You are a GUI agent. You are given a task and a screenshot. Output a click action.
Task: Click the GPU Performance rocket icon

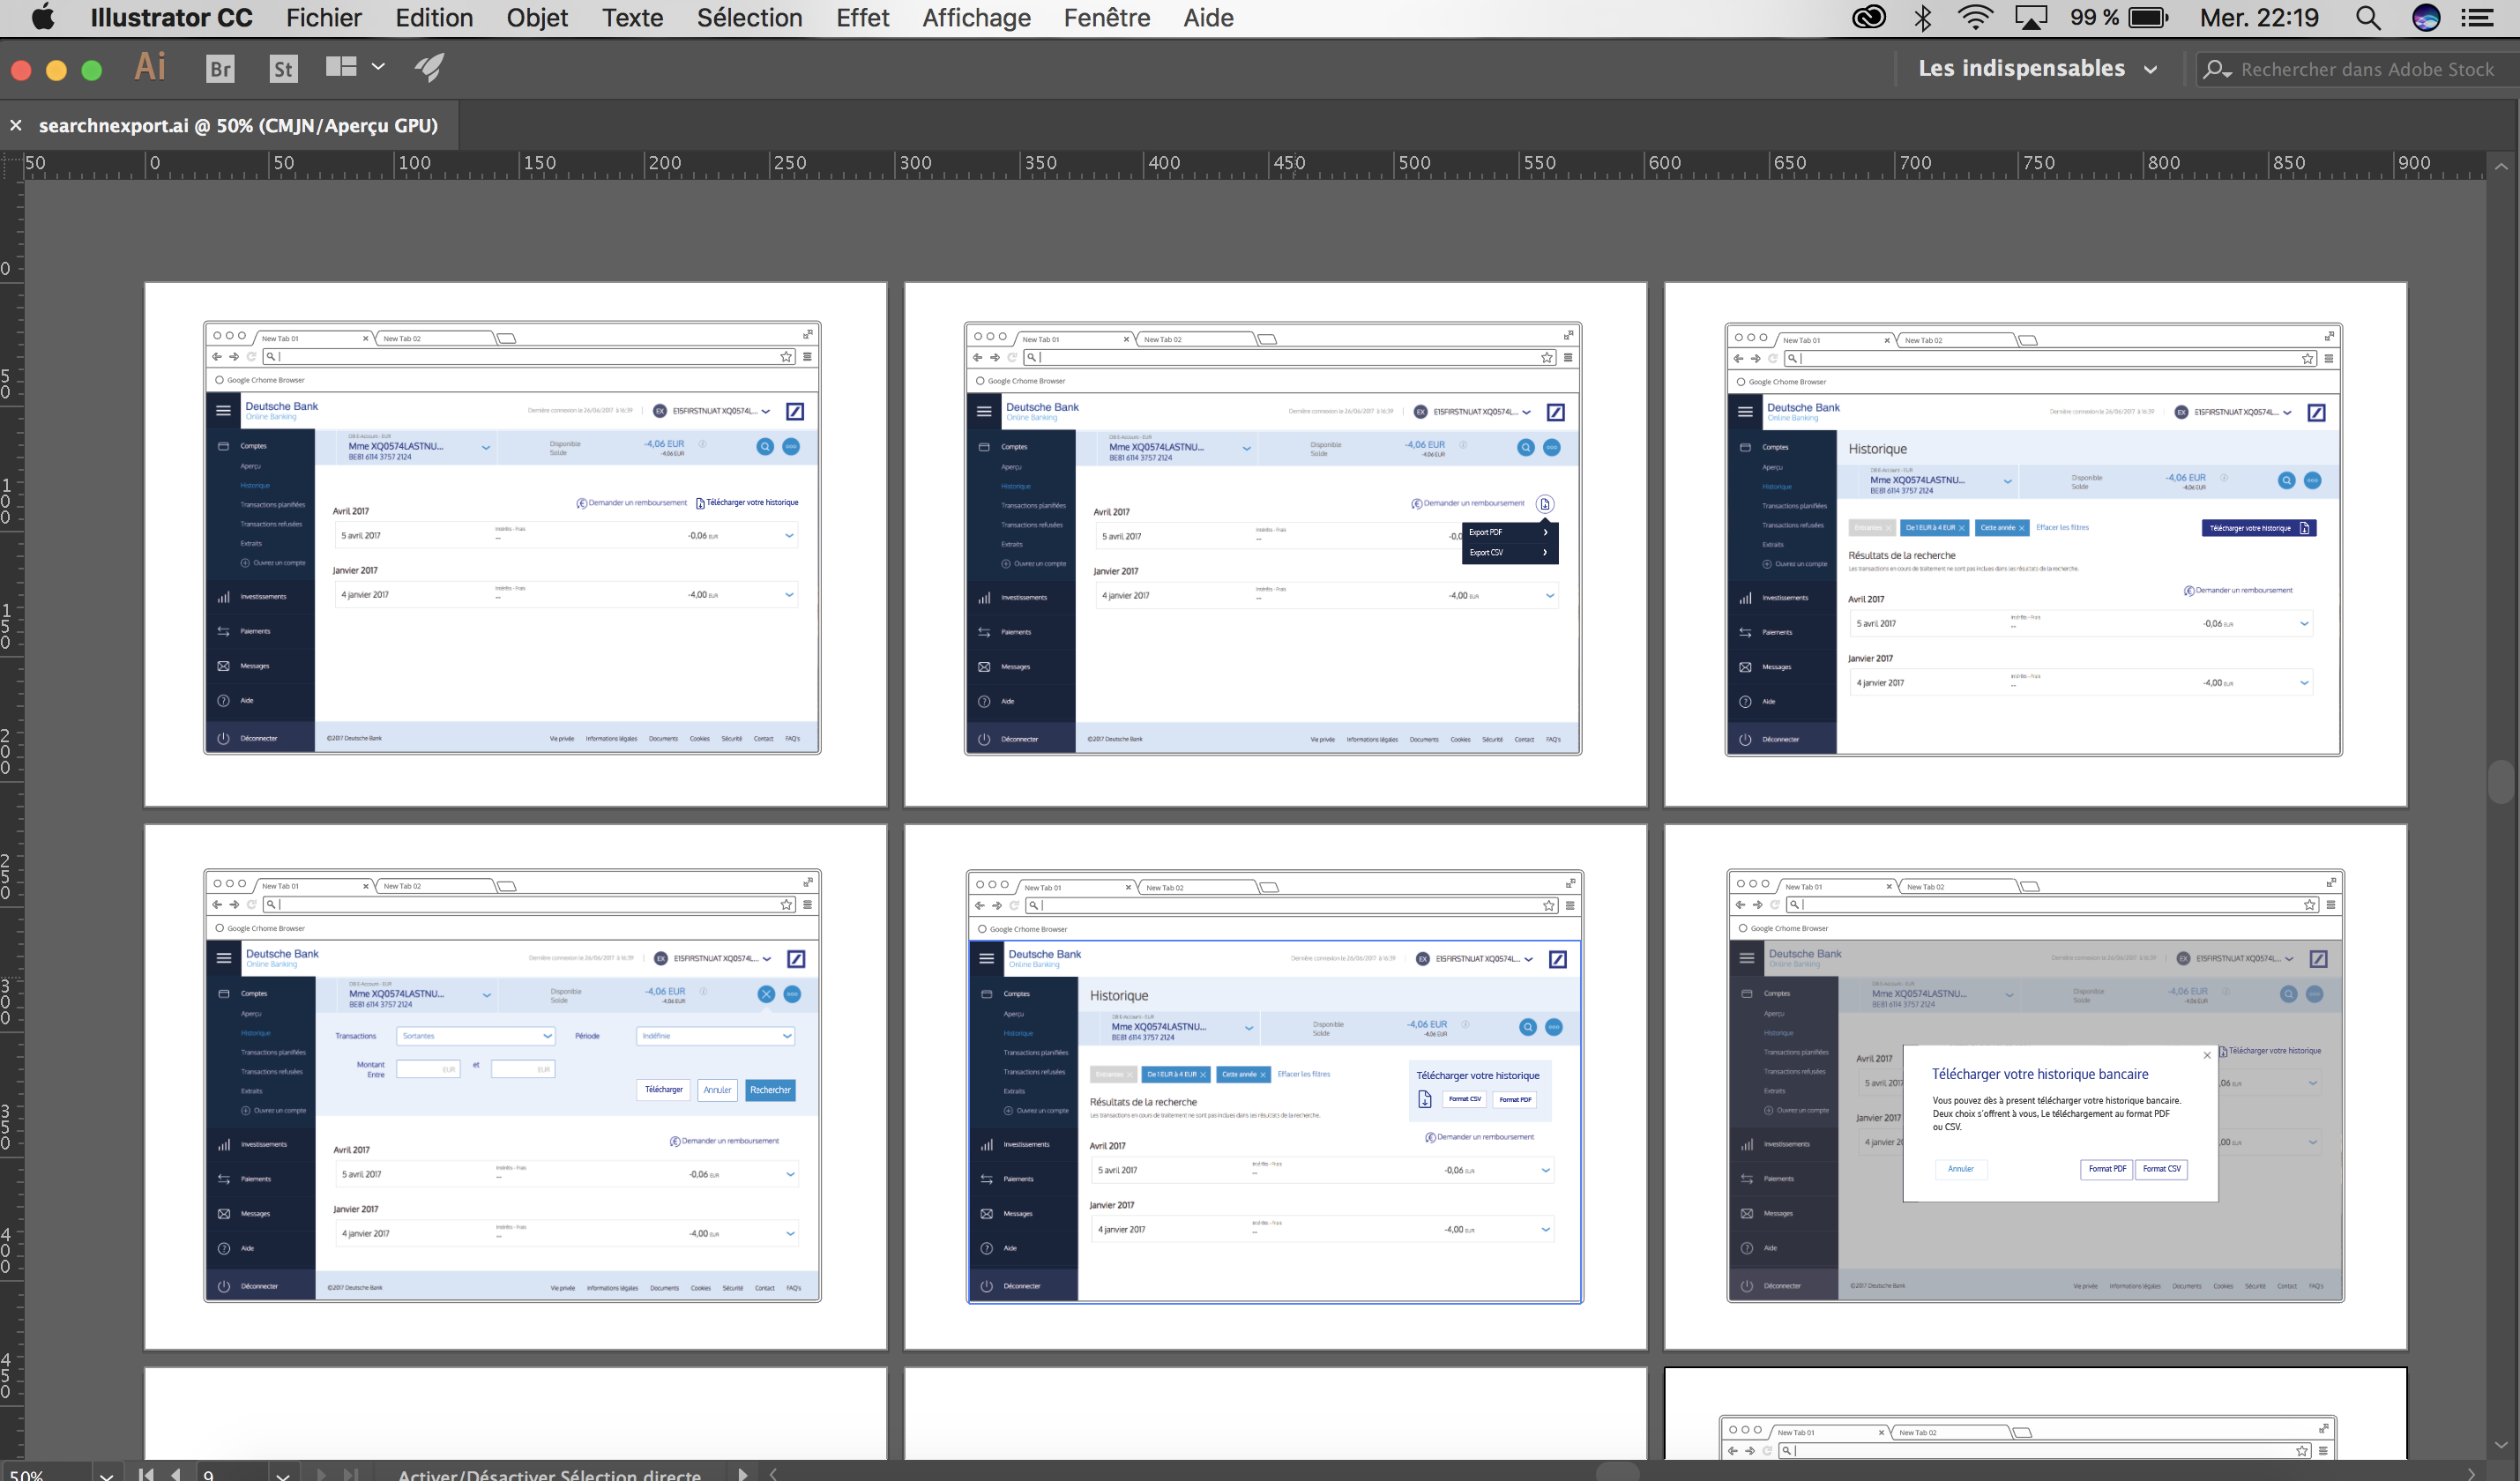click(x=430, y=67)
